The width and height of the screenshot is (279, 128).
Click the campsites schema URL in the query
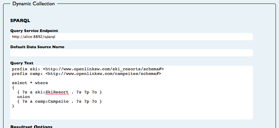coord(103,74)
